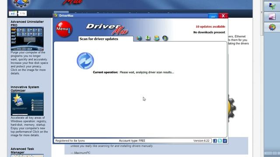The height and width of the screenshot is (157, 280).
Task: Open the Twitter icon in DriverMax footer
Action: [x=220, y=141]
